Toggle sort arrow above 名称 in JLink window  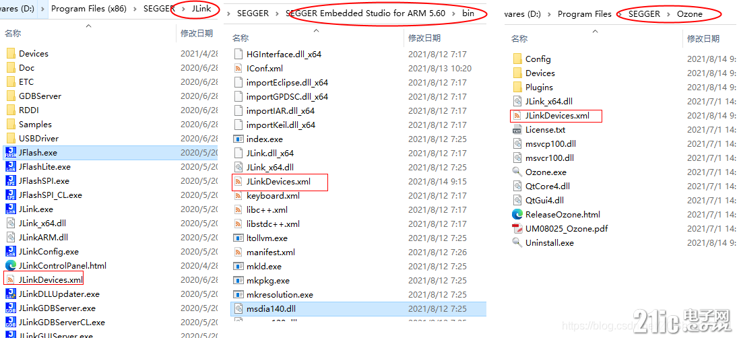coord(88,26)
